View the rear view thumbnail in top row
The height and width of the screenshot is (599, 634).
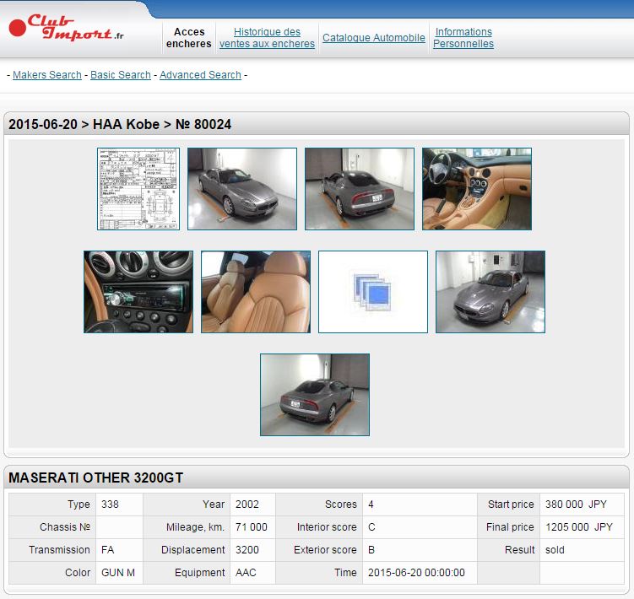360,189
